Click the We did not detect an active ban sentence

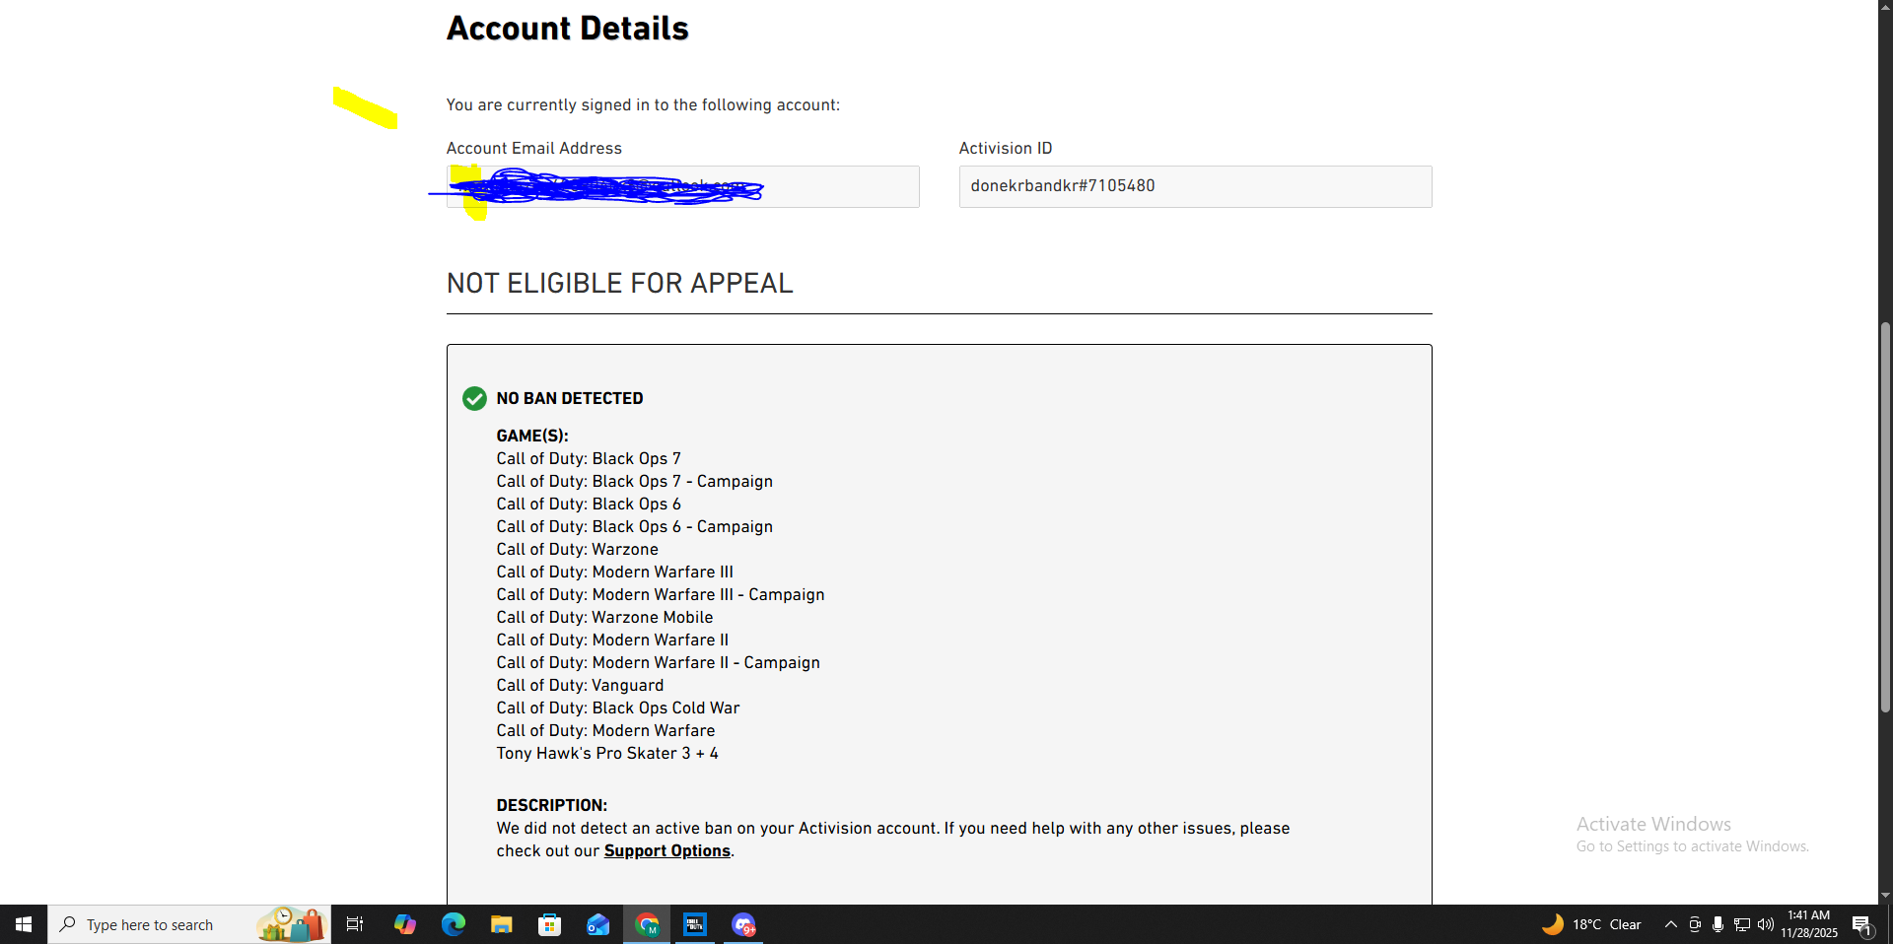click(718, 828)
